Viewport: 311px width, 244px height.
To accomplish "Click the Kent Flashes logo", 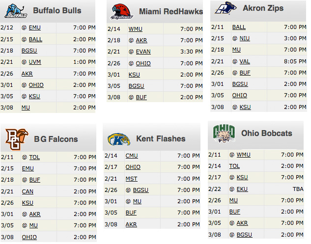I will [119, 139].
